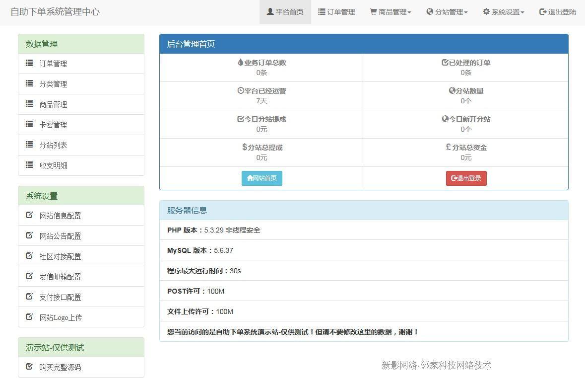Expand the 系统设置 dropdown in top navbar
The height and width of the screenshot is (388, 585).
[x=503, y=12]
